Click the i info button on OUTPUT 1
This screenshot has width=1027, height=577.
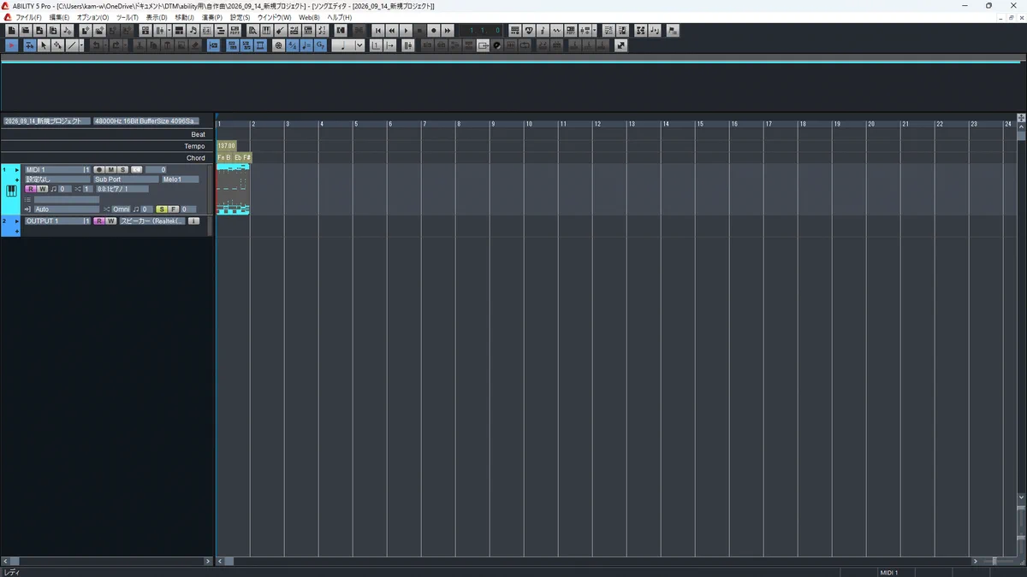[193, 221]
